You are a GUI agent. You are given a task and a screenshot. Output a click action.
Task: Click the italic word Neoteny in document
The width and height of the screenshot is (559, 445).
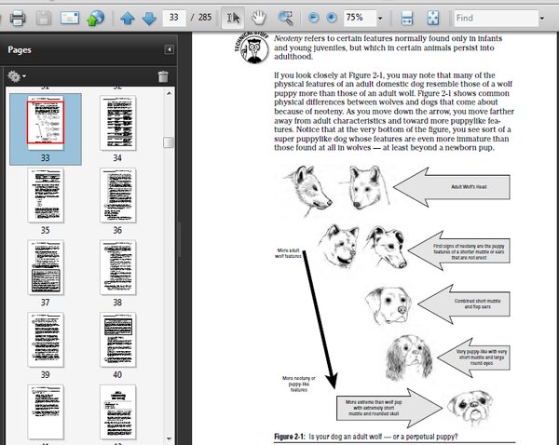tap(288, 38)
